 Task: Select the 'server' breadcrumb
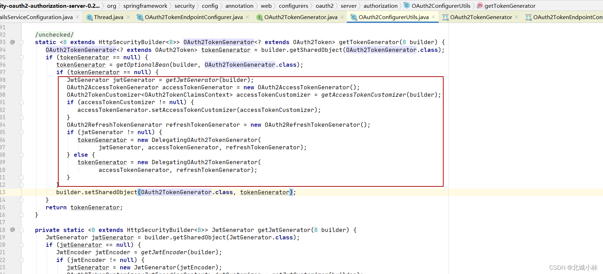(x=349, y=6)
